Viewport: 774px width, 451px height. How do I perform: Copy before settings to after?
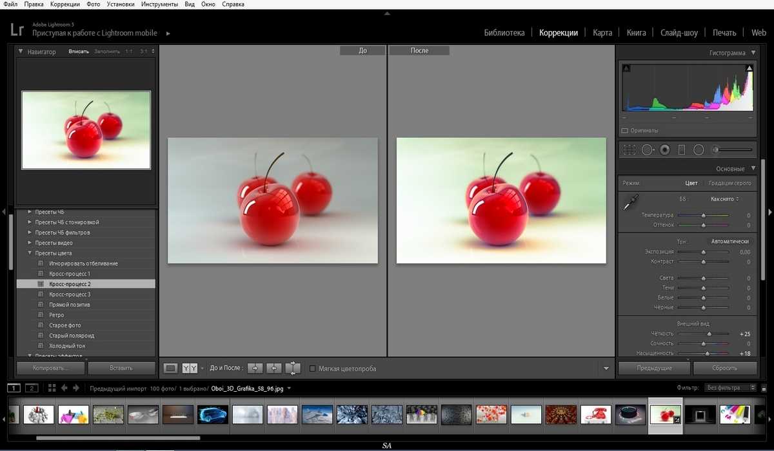click(255, 368)
